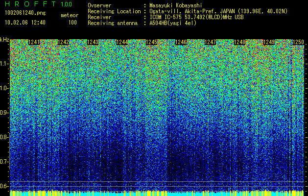
Task: Click the 'meteor' label
Action: [x=70, y=15]
